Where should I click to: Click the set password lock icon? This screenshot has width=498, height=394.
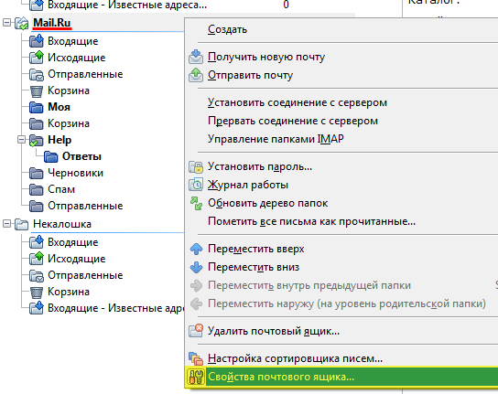(x=196, y=166)
